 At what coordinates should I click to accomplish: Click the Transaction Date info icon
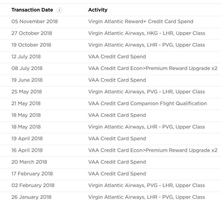pos(59,10)
